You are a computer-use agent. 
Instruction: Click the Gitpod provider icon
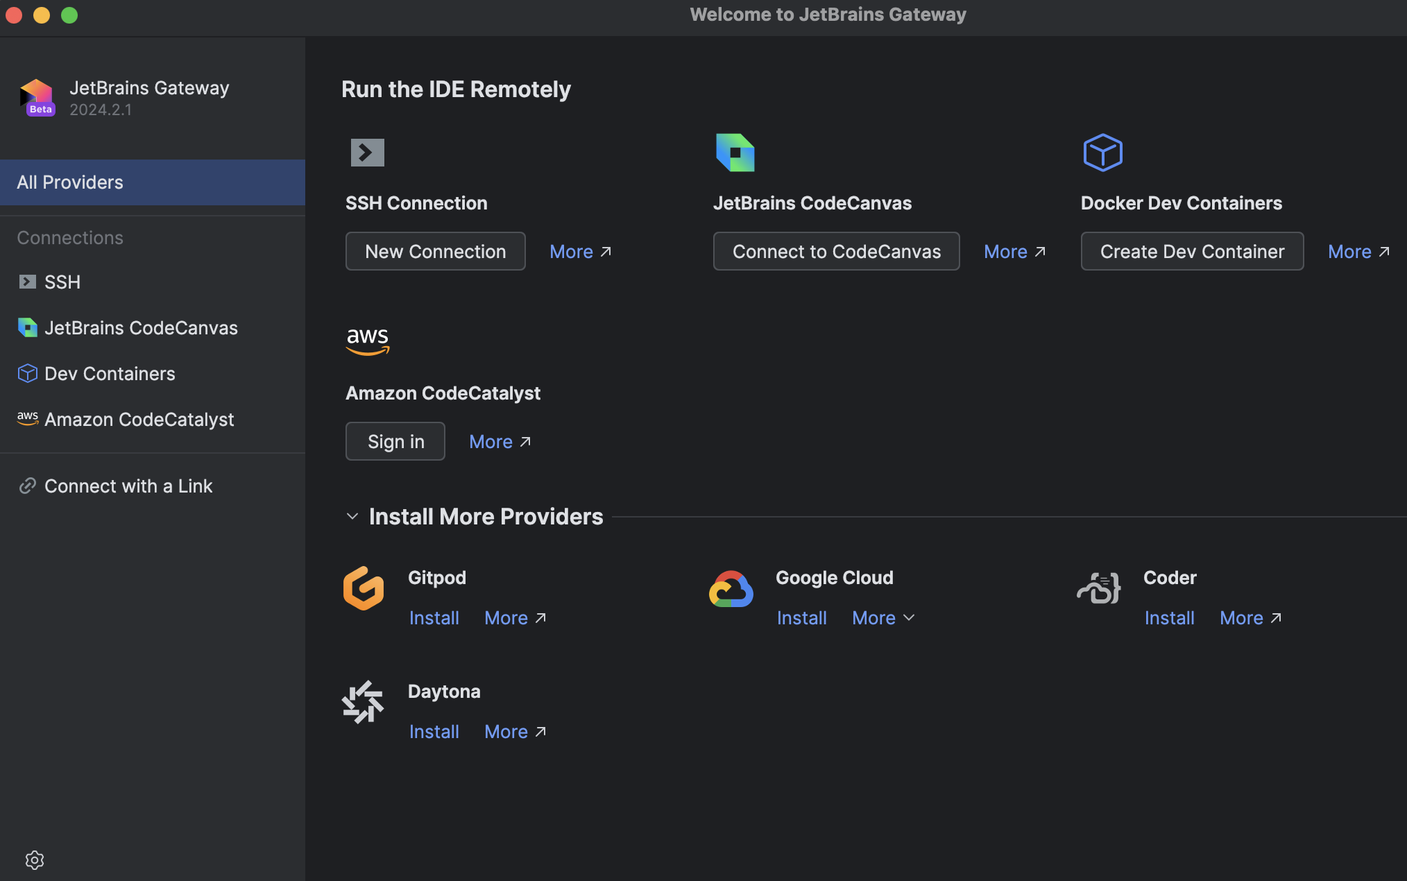tap(364, 588)
